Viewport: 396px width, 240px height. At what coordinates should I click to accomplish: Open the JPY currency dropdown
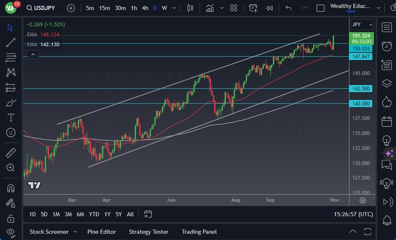[361, 25]
